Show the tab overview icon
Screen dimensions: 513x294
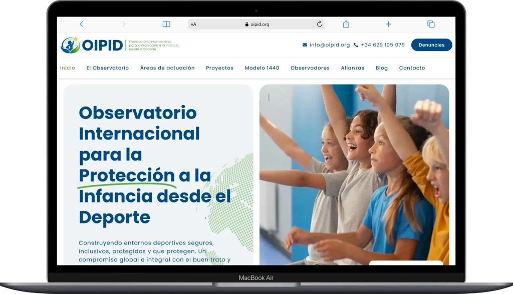[430, 24]
